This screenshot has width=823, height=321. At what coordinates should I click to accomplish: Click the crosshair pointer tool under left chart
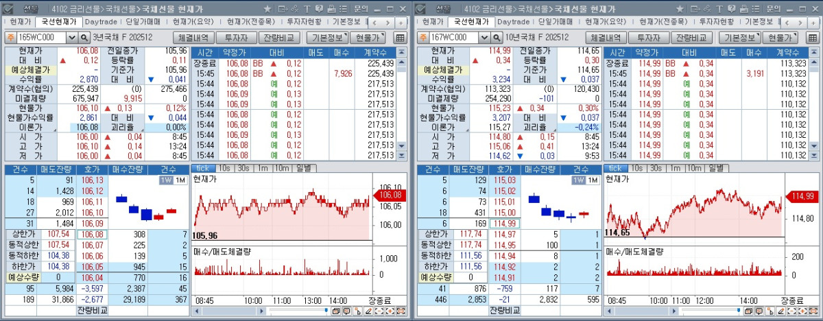[357, 311]
